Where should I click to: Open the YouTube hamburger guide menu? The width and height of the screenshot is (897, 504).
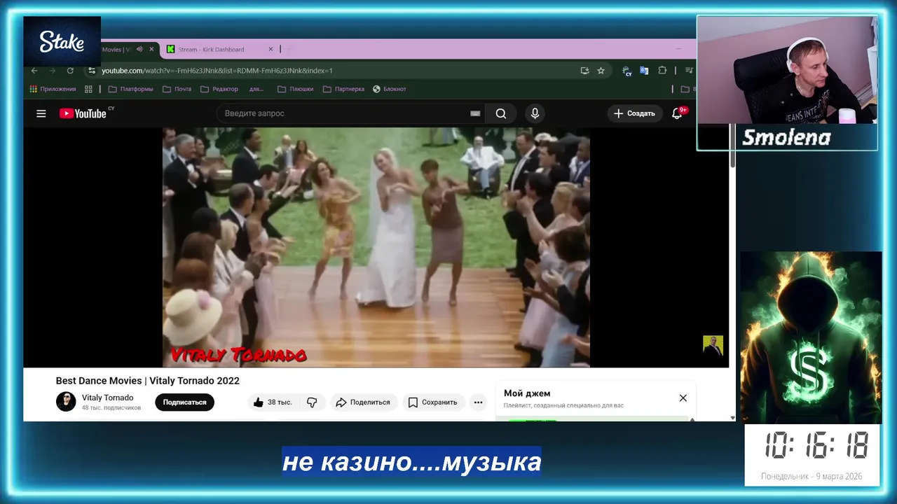(41, 113)
